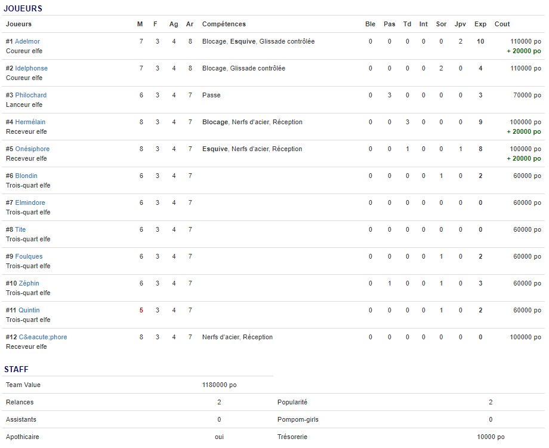
Task: Open player Adelmor's profile link
Action: [27, 41]
